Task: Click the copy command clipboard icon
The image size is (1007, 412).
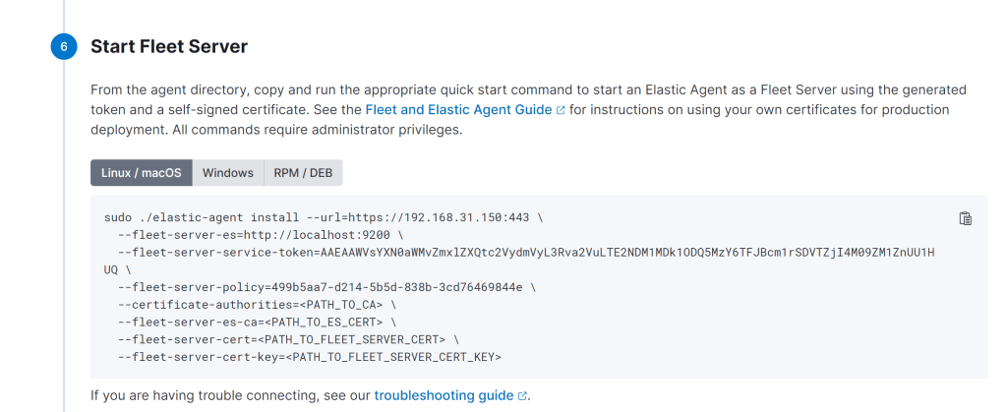Action: click(x=965, y=218)
